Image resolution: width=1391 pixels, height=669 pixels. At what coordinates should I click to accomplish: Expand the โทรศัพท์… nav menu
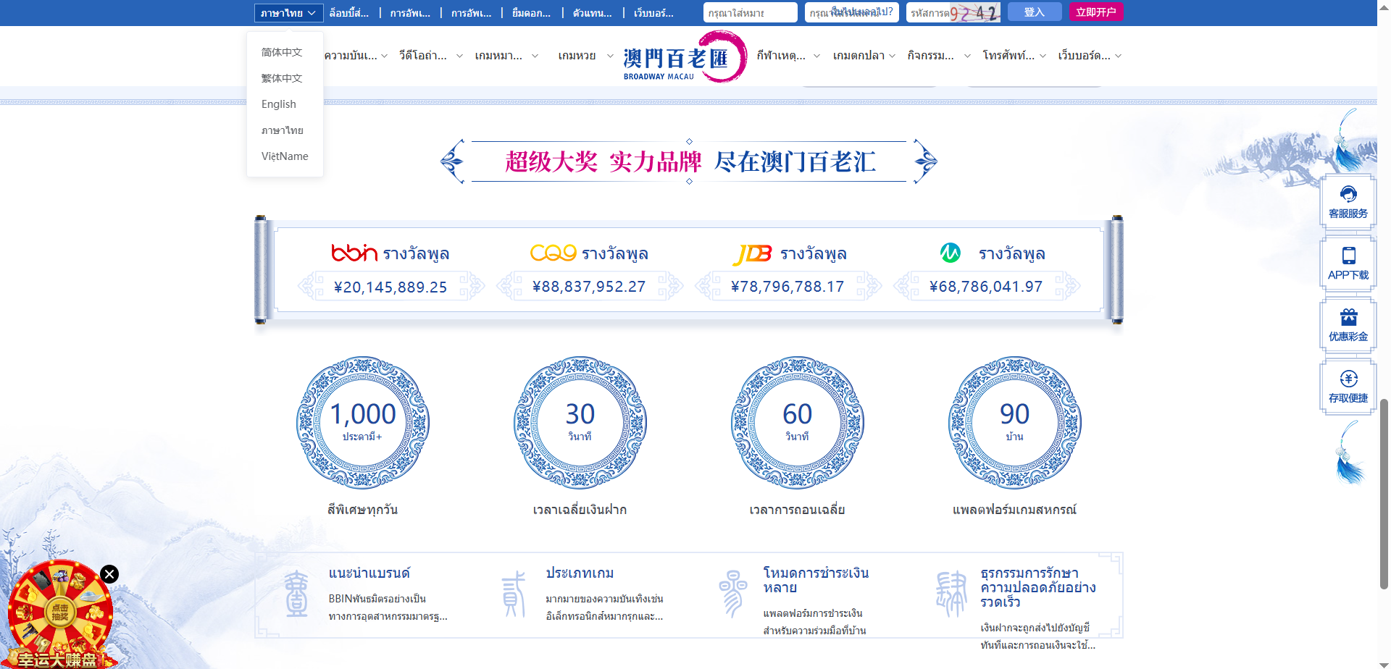point(1014,56)
